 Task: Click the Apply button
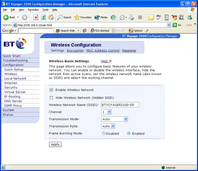click(x=55, y=144)
